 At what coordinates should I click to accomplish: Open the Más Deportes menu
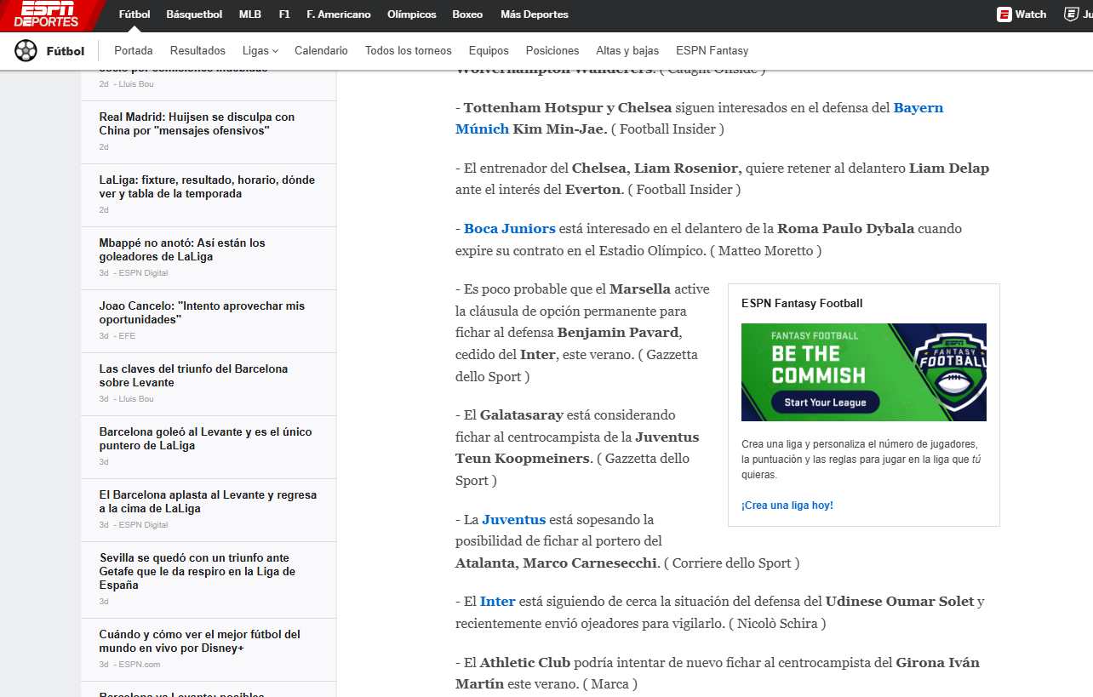(x=534, y=14)
